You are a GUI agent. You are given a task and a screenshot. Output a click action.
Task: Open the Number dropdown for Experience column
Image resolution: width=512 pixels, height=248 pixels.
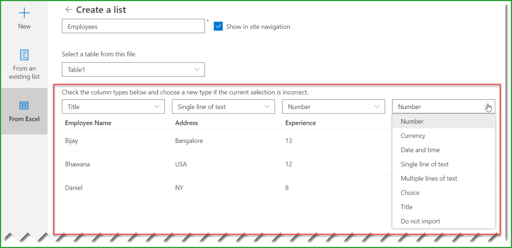pyautogui.click(x=333, y=106)
